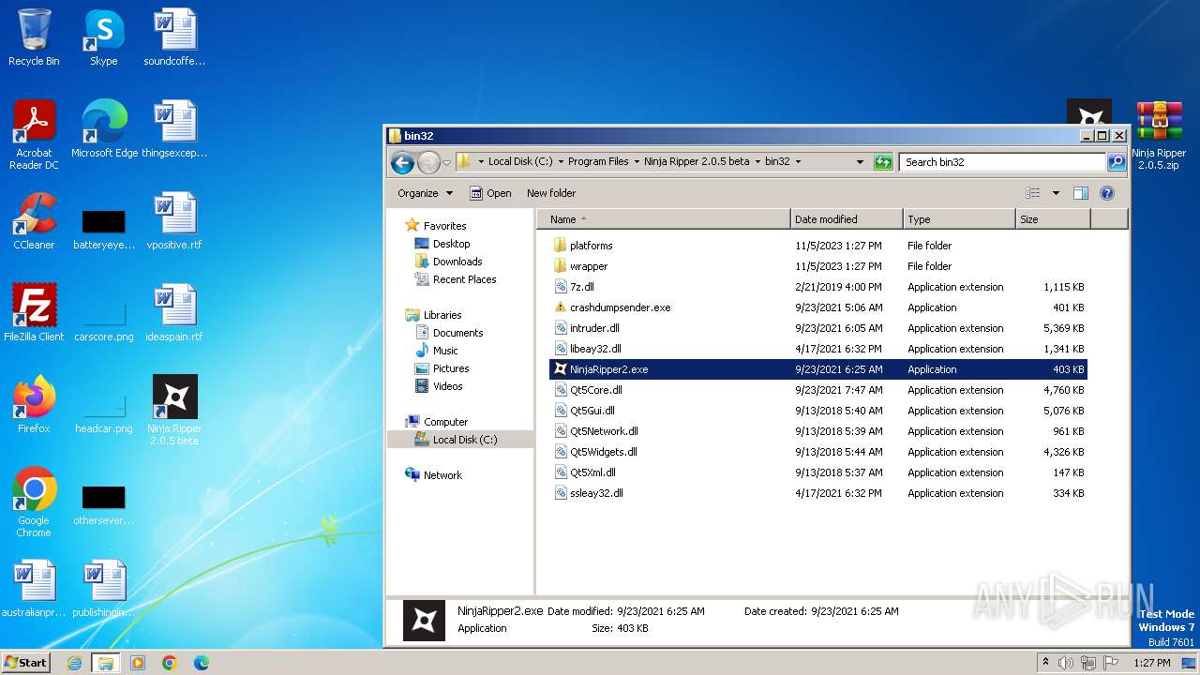Open the Recycle Bin desktop icon
The height and width of the screenshot is (675, 1200).
click(34, 37)
